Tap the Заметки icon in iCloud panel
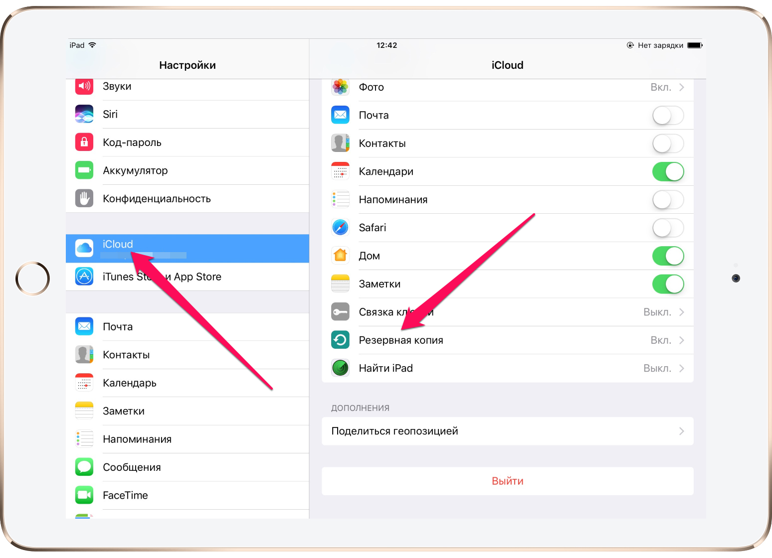Screen dimensions: 772x558 pyautogui.click(x=340, y=284)
